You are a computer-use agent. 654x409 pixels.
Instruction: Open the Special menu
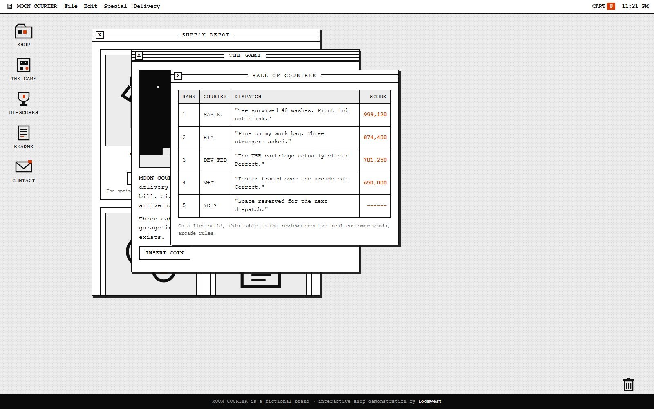tap(115, 6)
